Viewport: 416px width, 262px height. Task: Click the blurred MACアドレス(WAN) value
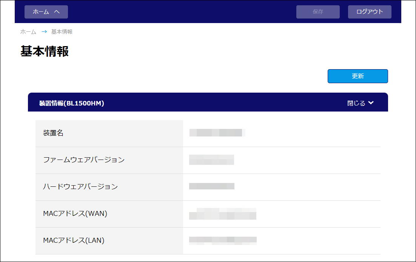point(223,214)
